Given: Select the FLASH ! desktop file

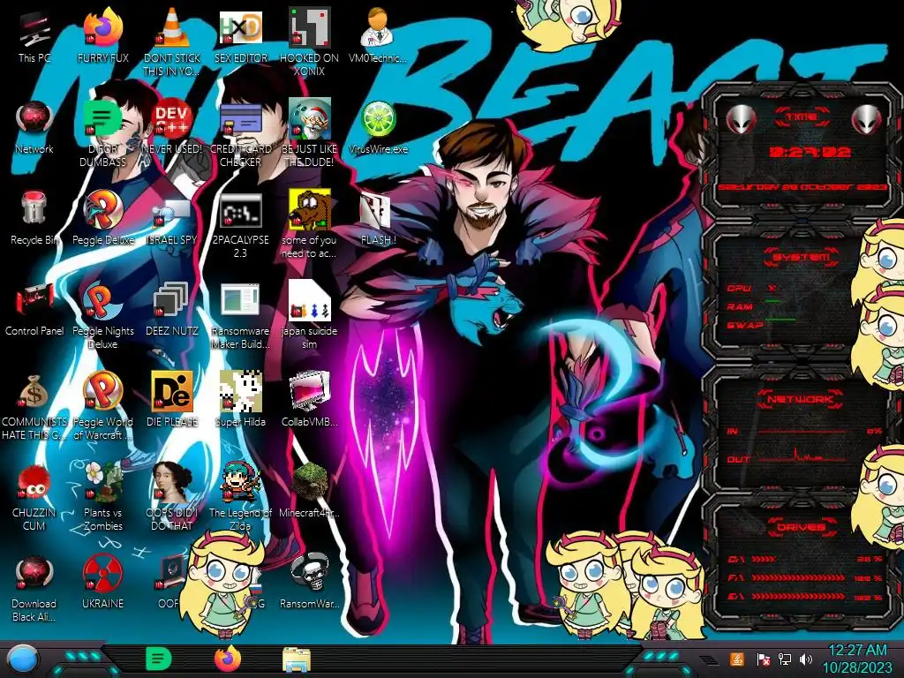Looking at the screenshot, I should tap(378, 218).
